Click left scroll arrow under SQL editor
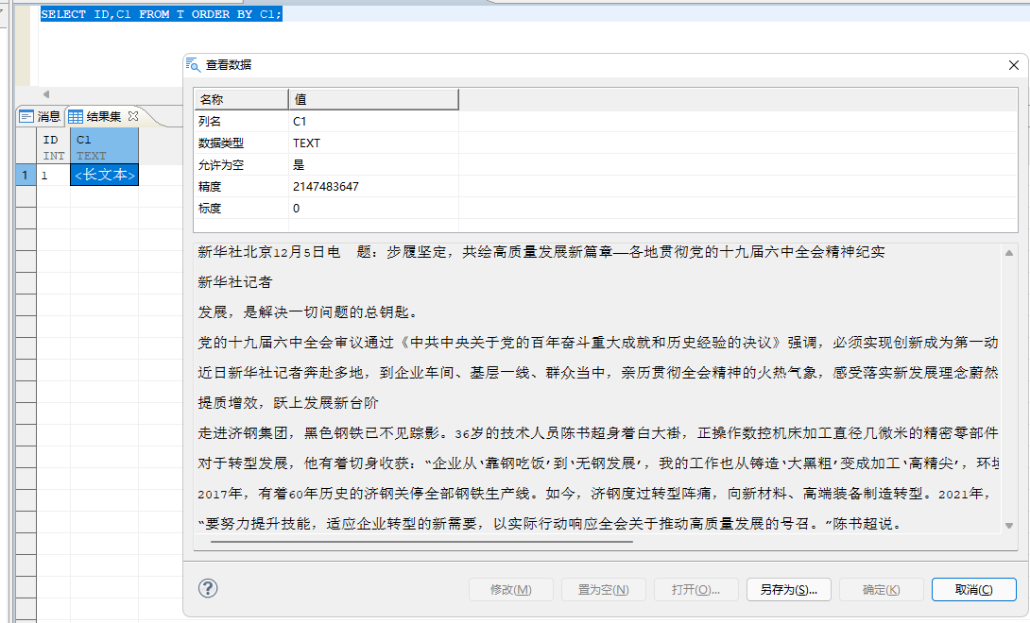The image size is (1030, 623). pos(46,94)
